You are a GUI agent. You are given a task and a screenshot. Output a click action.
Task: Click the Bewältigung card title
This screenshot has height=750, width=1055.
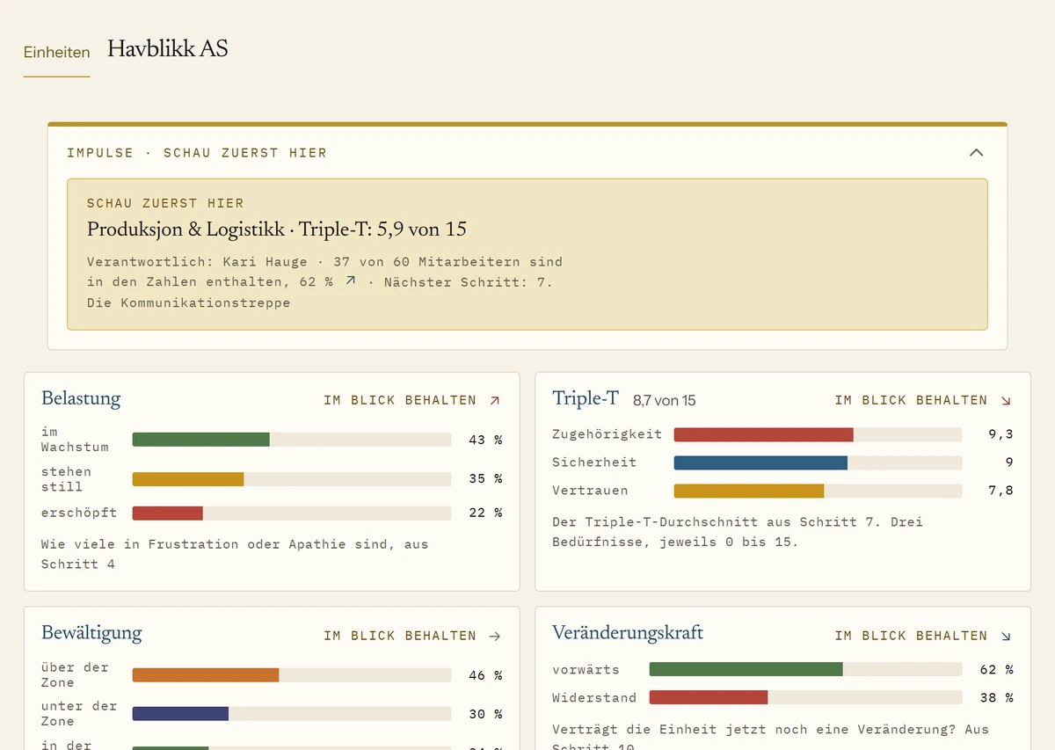(91, 634)
